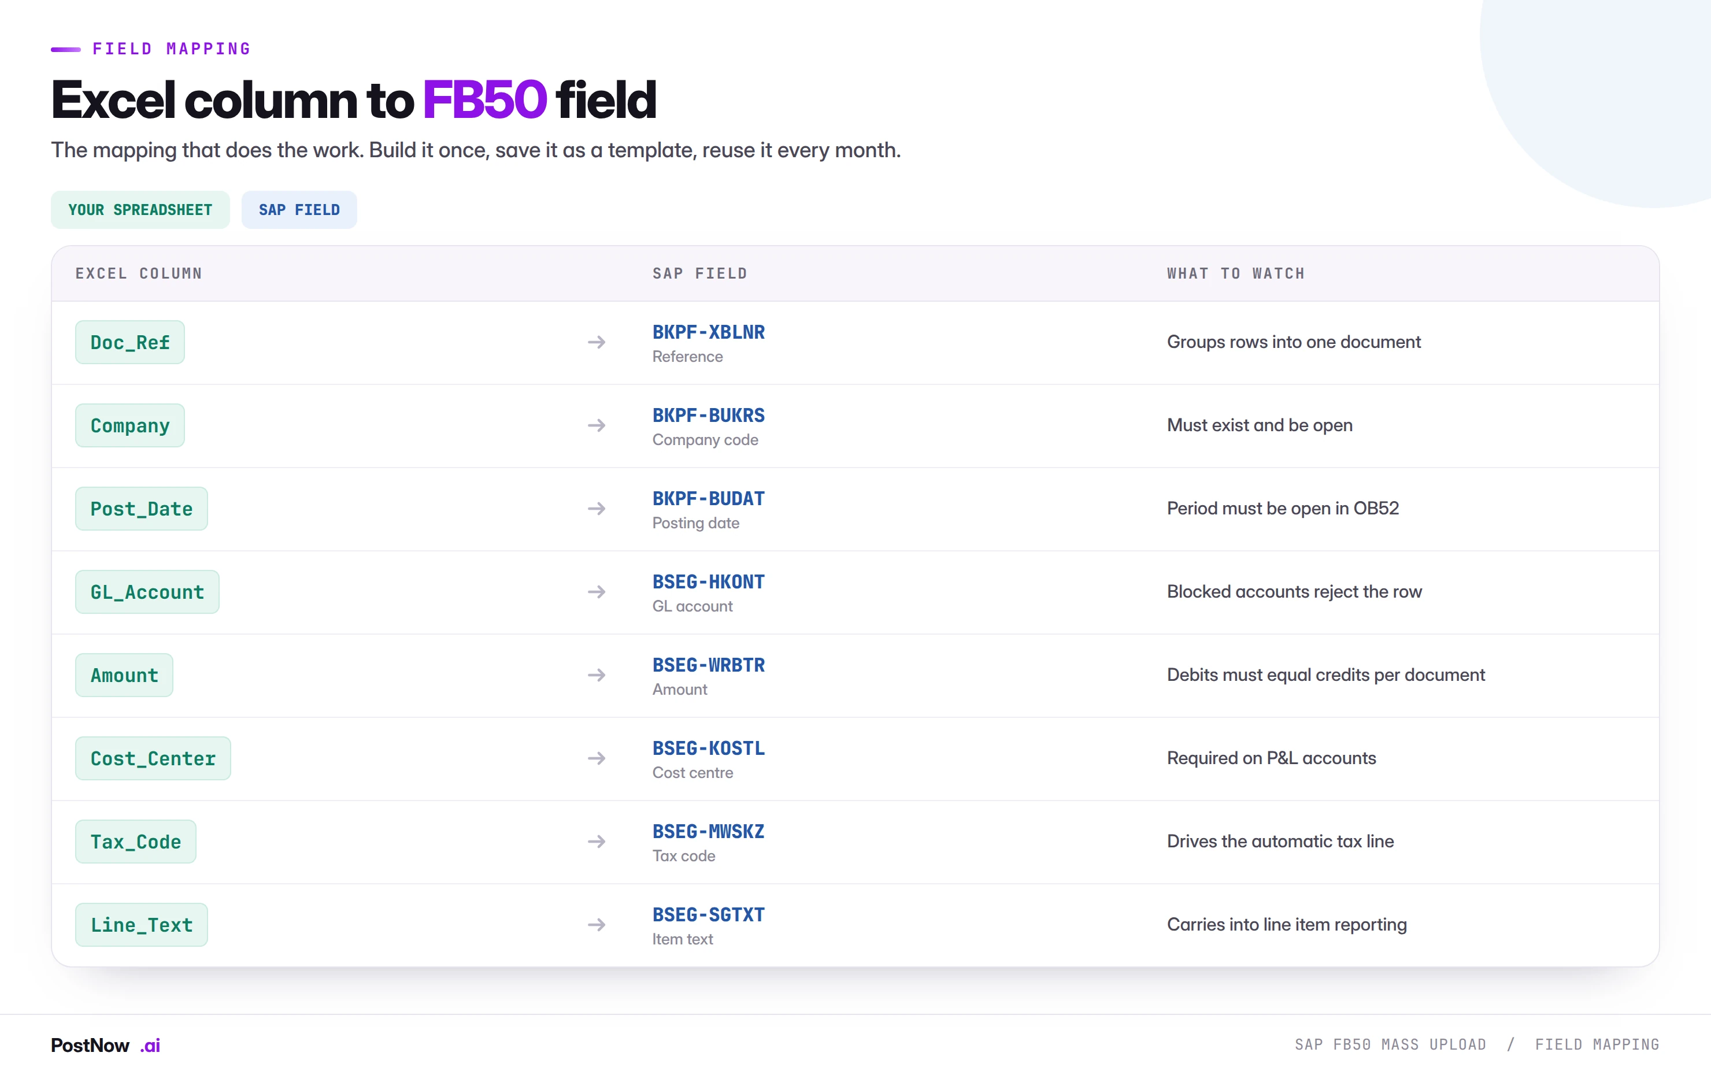The image size is (1711, 1082).
Task: Click the 'Cost centre' field description
Action: point(693,772)
